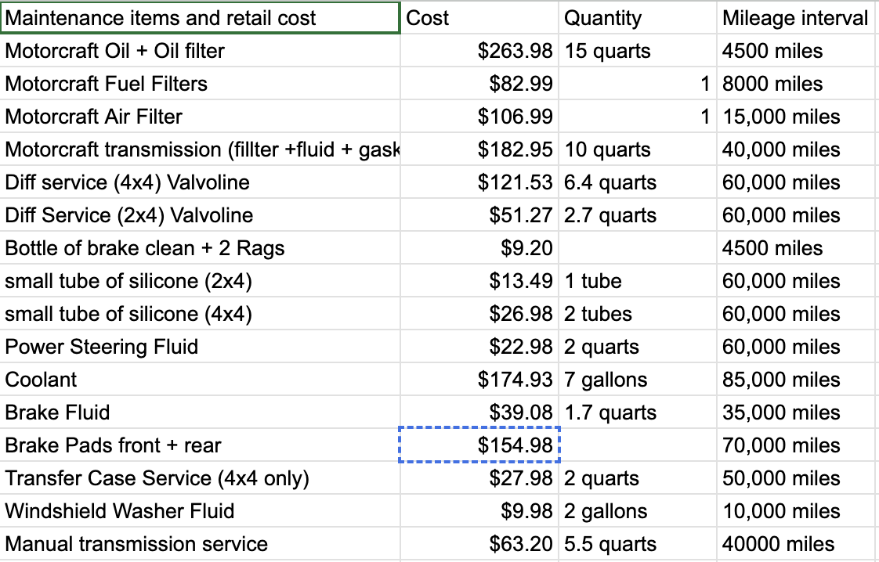Viewport: 879px width, 562px height.
Task: Click the 70,000 miles interval cell
Action: pyautogui.click(x=798, y=445)
